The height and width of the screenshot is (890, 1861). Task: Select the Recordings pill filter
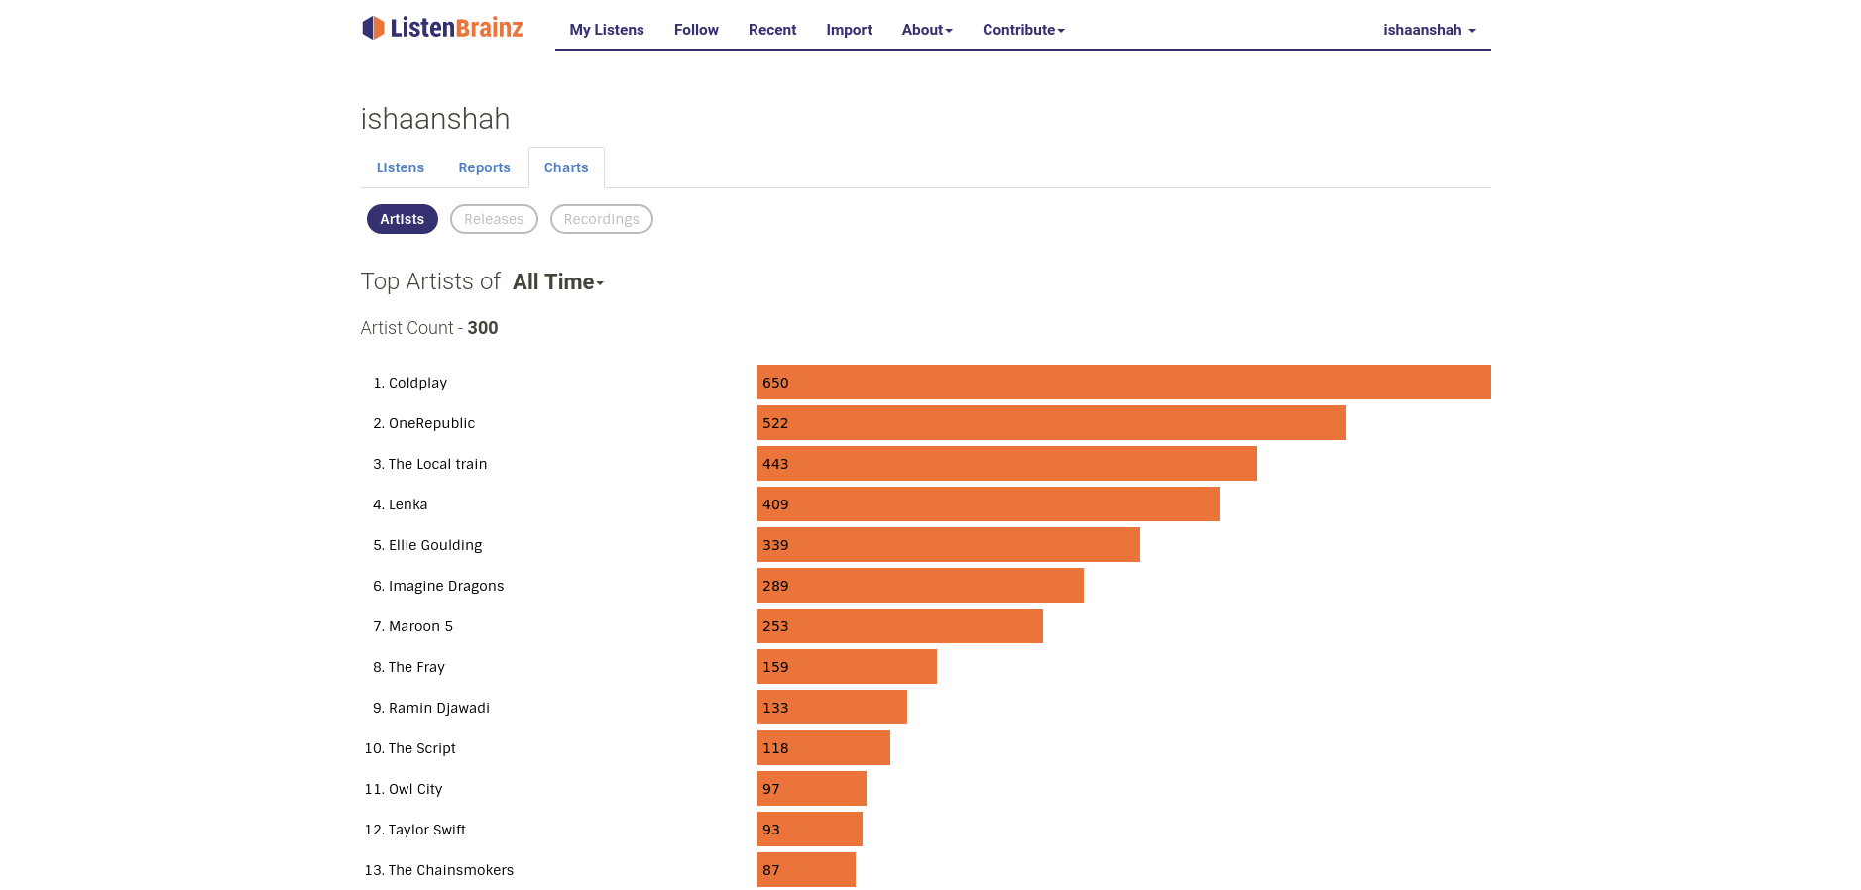coord(602,219)
